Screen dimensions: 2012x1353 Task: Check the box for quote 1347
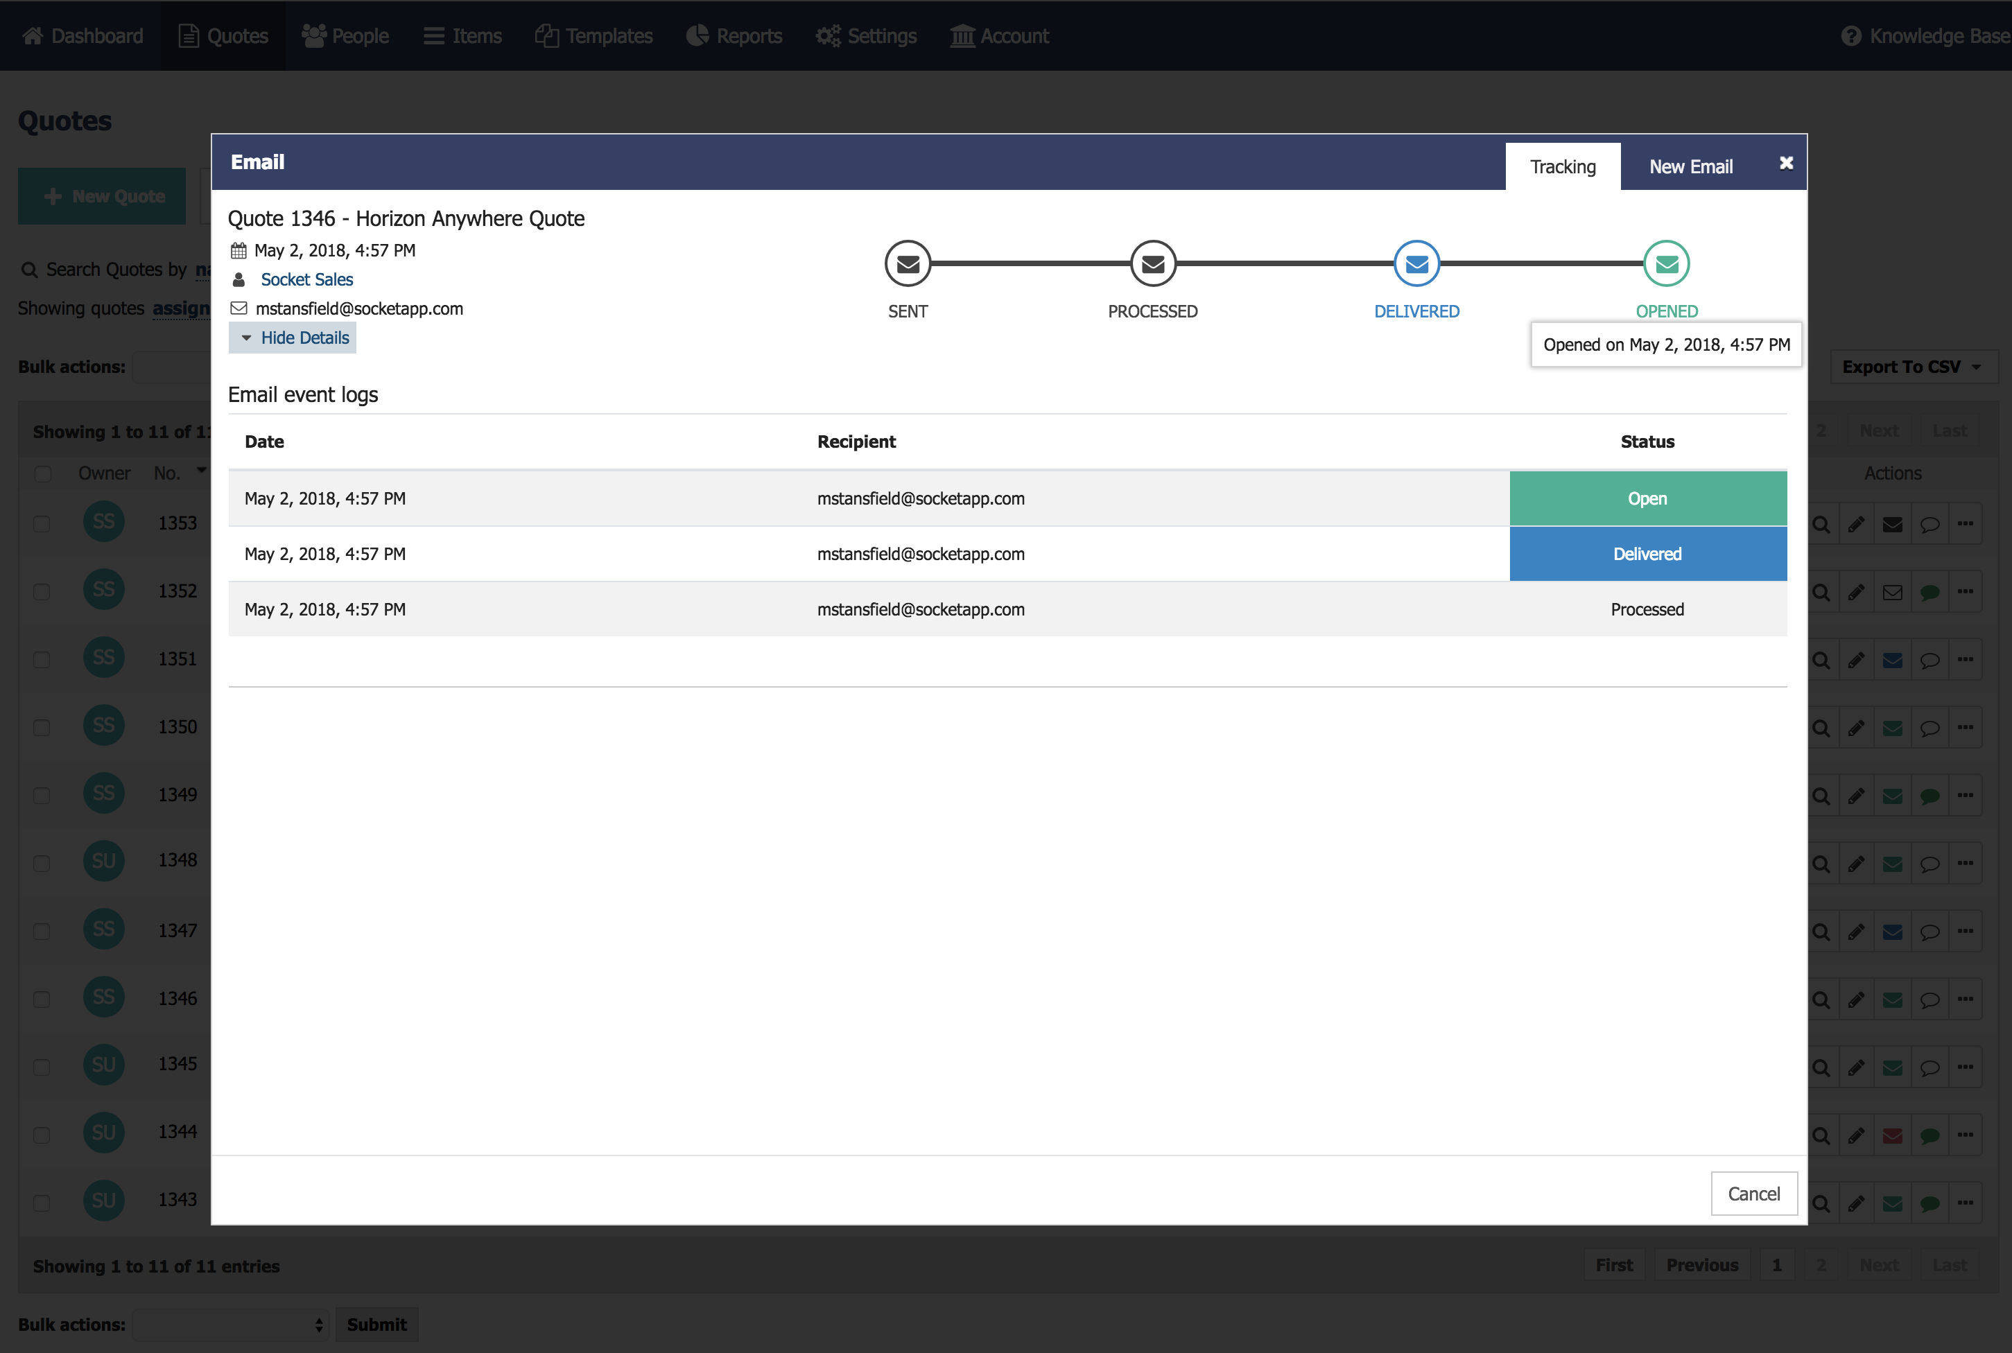[x=42, y=931]
